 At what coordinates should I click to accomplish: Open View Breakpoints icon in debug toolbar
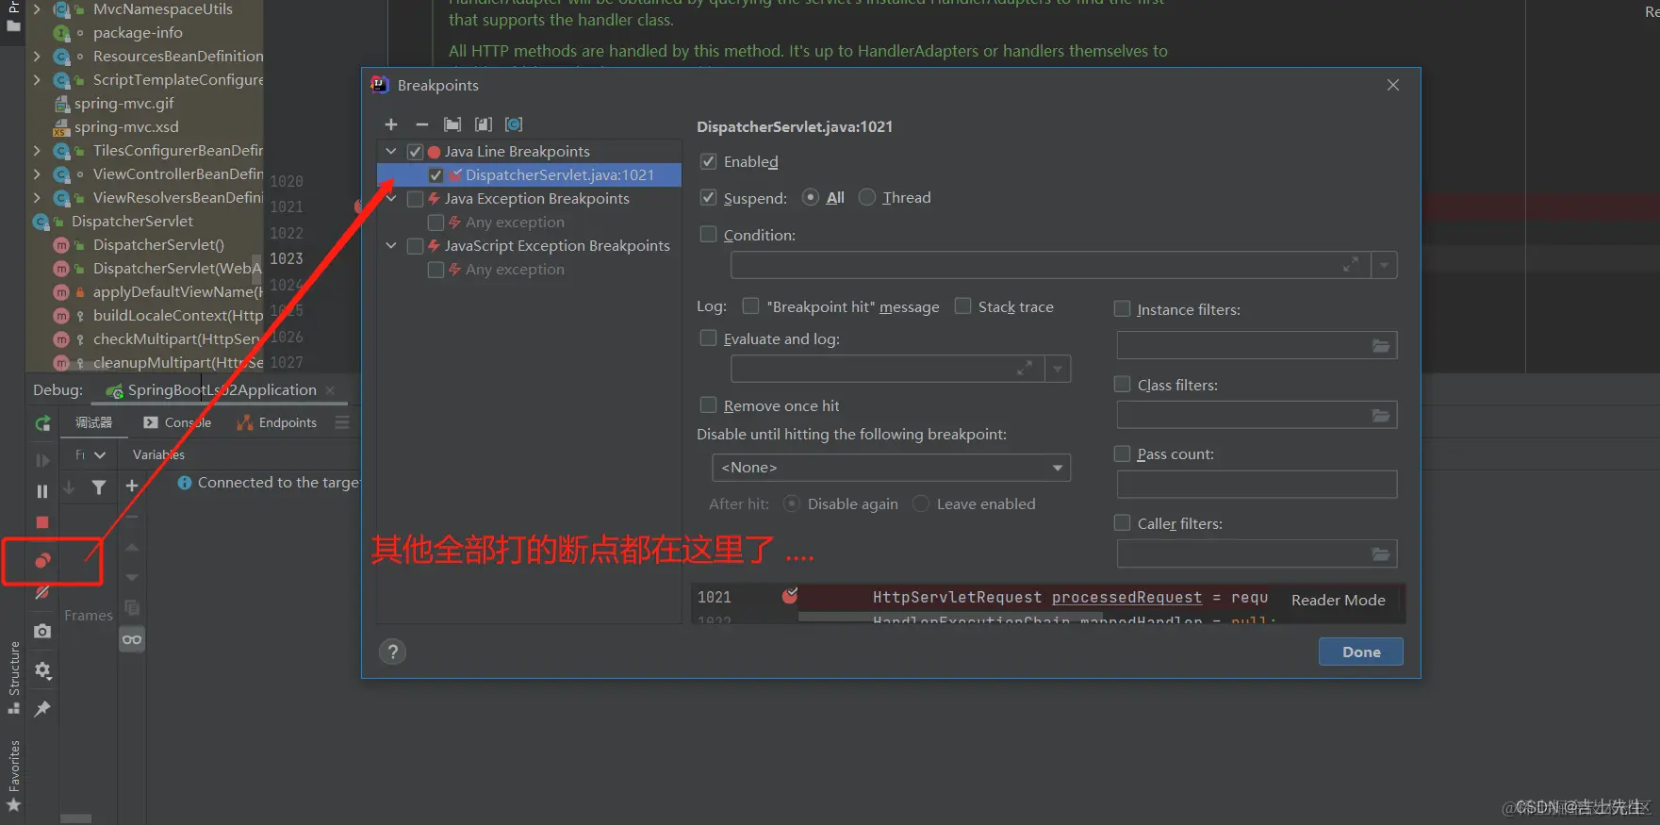click(42, 561)
